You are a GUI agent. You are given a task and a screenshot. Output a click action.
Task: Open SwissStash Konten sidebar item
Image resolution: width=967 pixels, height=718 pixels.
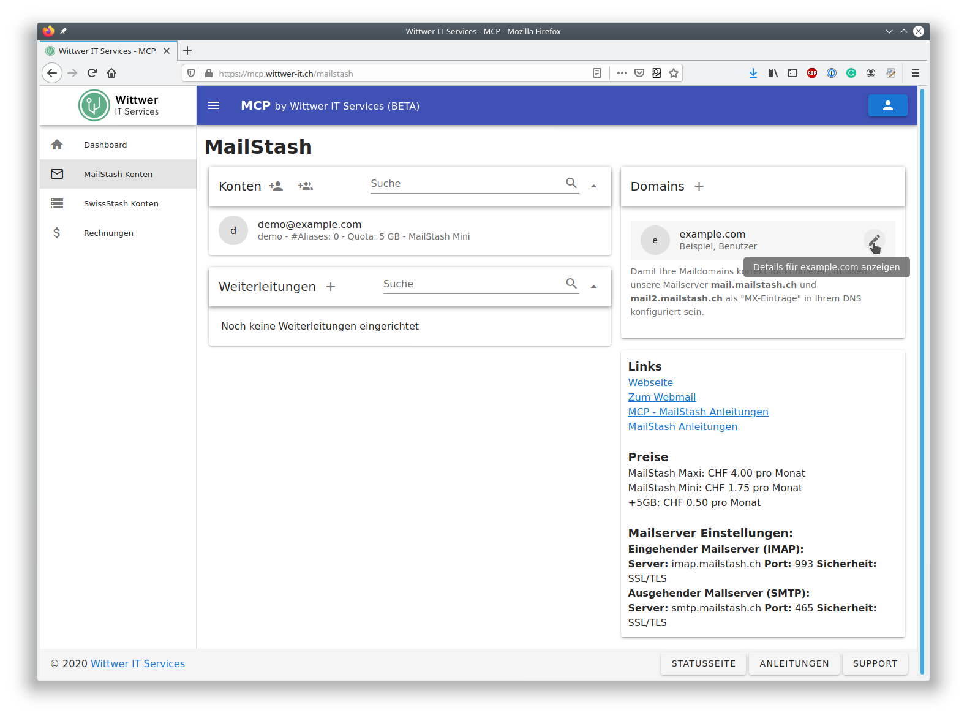118,203
